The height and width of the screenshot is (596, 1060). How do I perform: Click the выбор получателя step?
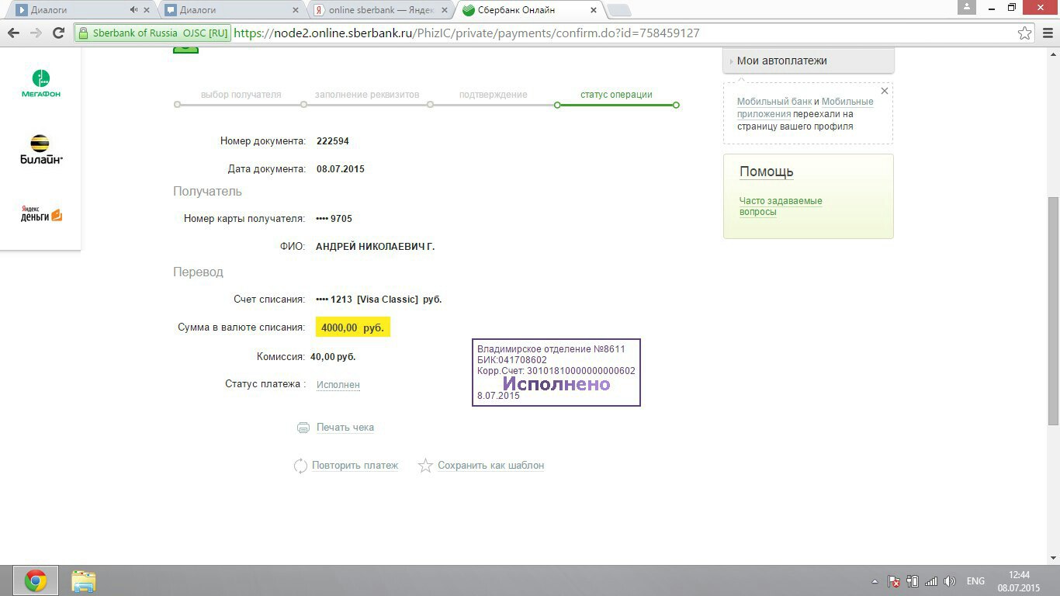(241, 95)
